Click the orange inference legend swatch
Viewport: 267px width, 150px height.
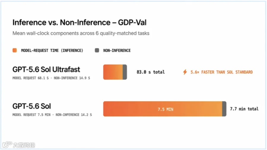15,50
